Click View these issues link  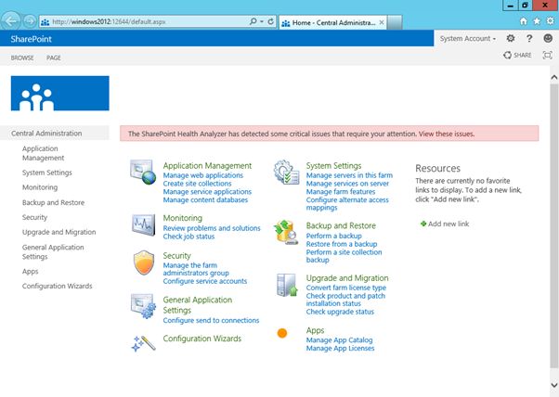pyautogui.click(x=447, y=134)
